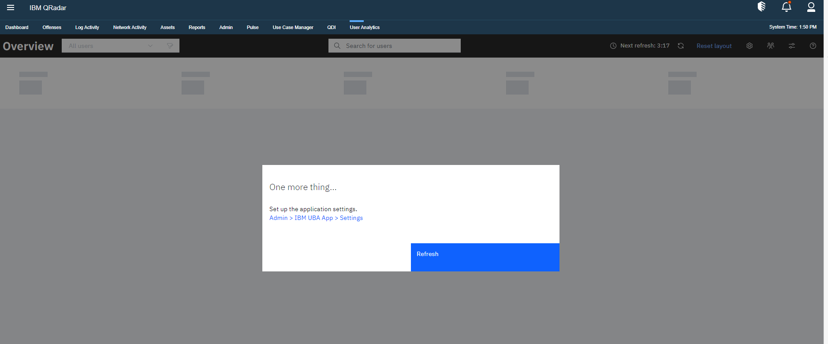Image resolution: width=828 pixels, height=344 pixels.
Task: Open the sliders preferences icon
Action: pos(792,46)
